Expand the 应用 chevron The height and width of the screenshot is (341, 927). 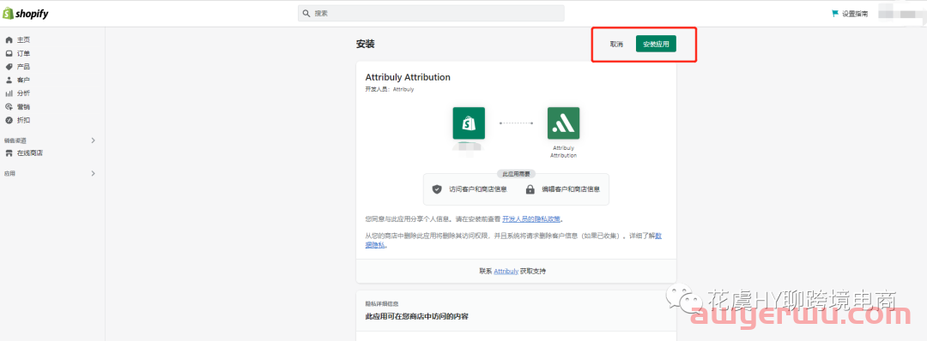93,173
